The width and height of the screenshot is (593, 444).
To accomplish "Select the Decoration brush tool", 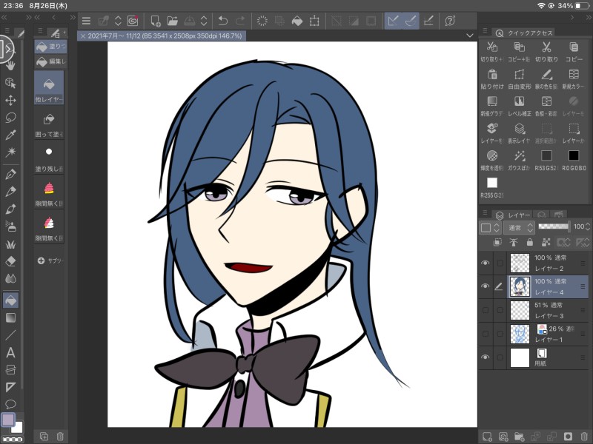I will [10, 244].
